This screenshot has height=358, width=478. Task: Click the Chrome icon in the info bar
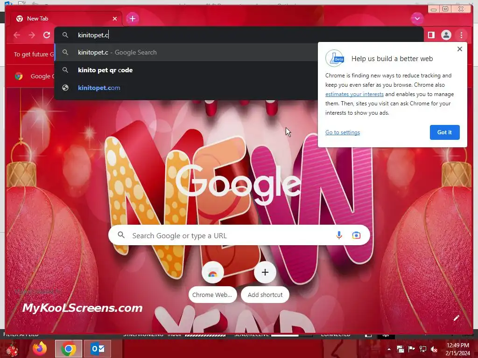[19, 76]
